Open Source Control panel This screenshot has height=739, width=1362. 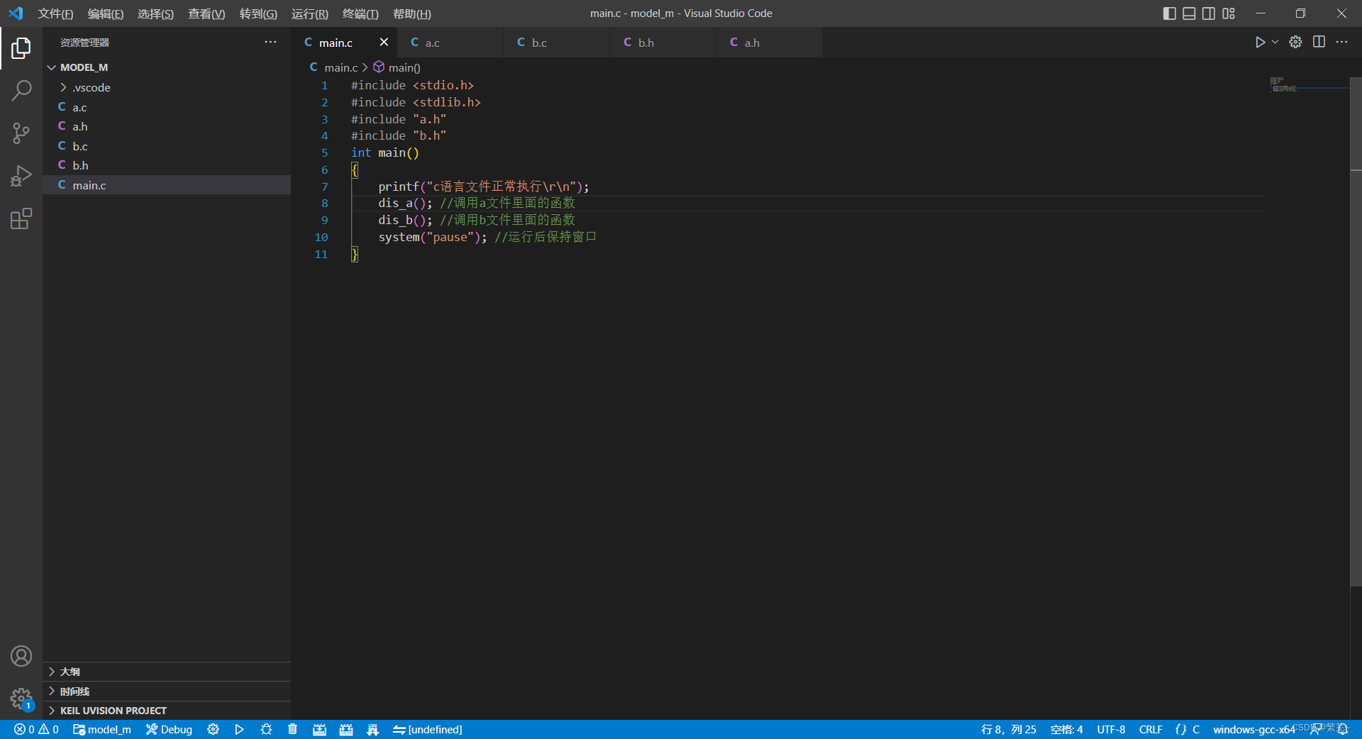click(21, 133)
